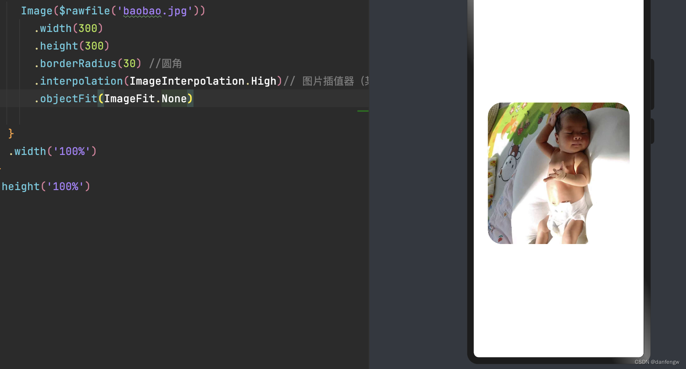Viewport: 686px width, 369px height.
Task: Click the .borderRadius(30) call
Action: tap(88, 63)
